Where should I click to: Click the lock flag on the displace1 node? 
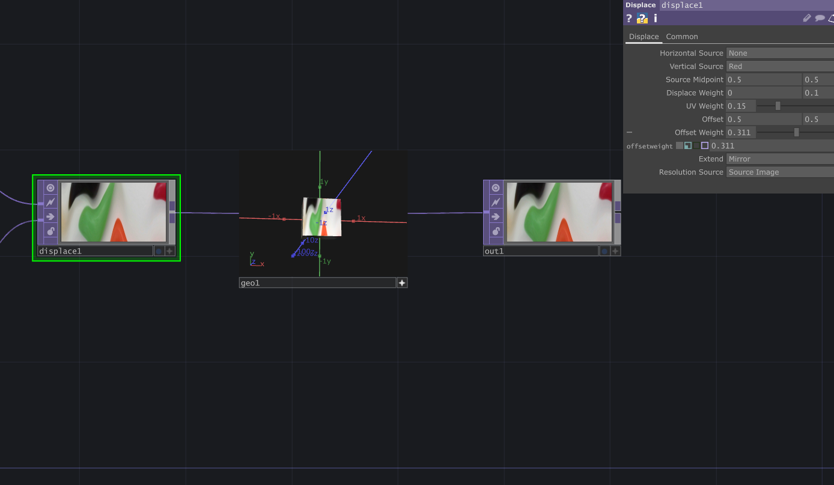(x=50, y=231)
